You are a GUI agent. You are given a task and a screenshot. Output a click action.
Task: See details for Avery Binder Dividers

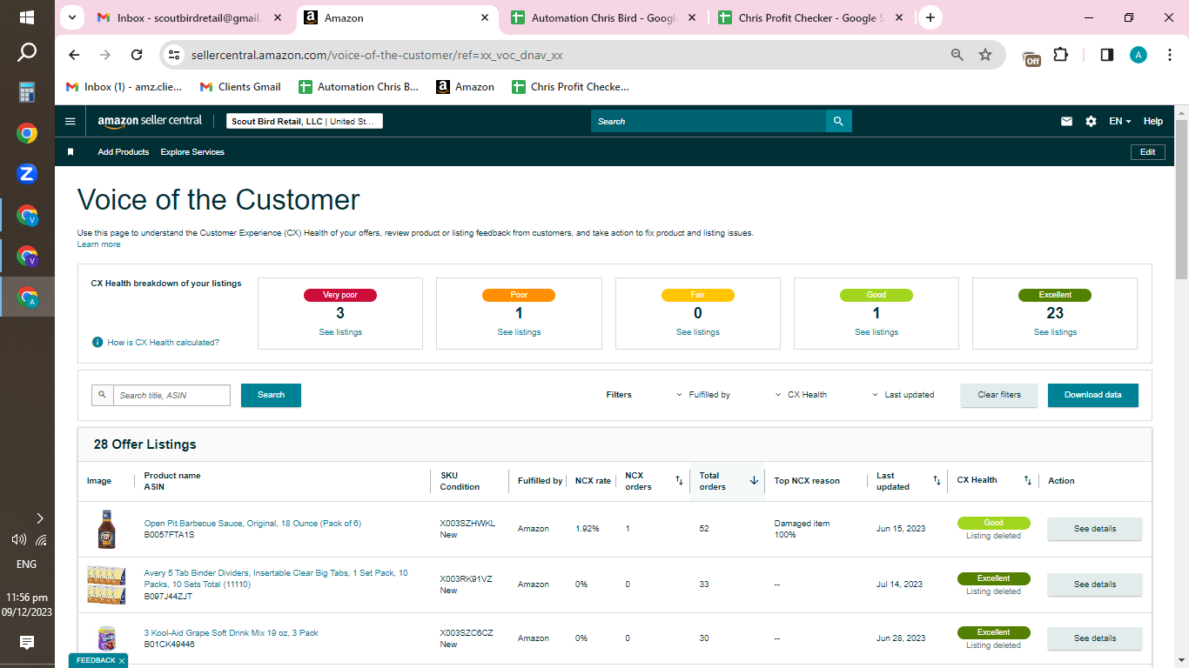coord(1094,584)
